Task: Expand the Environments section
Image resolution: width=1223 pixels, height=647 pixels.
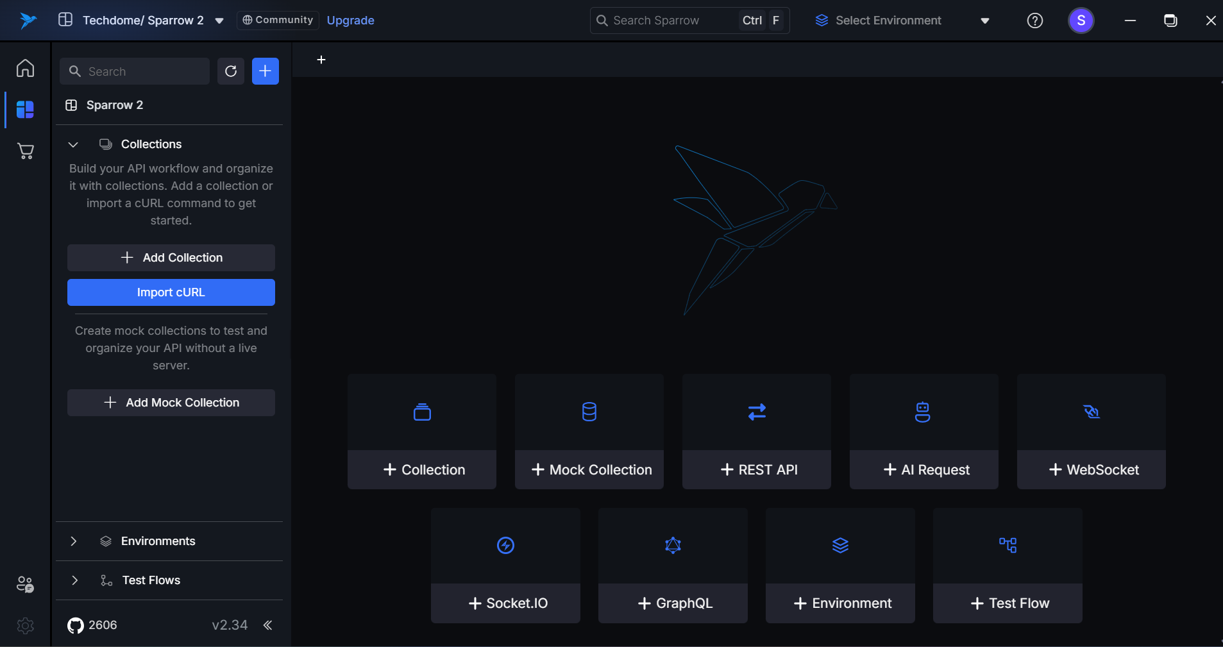Action: tap(73, 541)
